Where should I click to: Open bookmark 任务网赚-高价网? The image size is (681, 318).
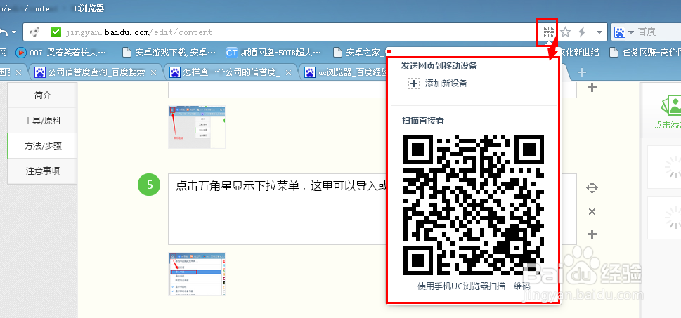pos(645,53)
